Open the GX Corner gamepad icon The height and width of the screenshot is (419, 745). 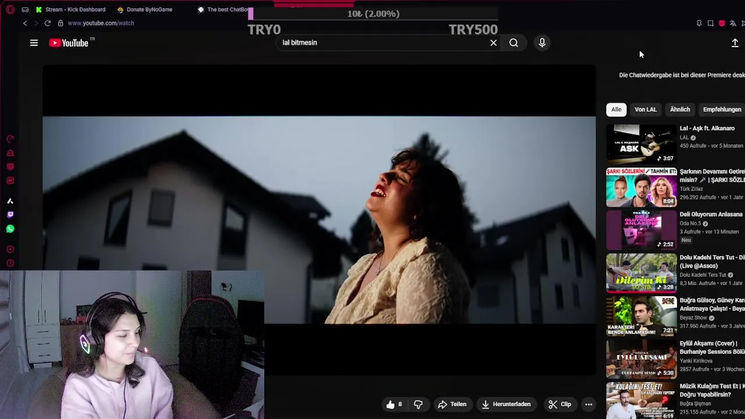coord(25,9)
